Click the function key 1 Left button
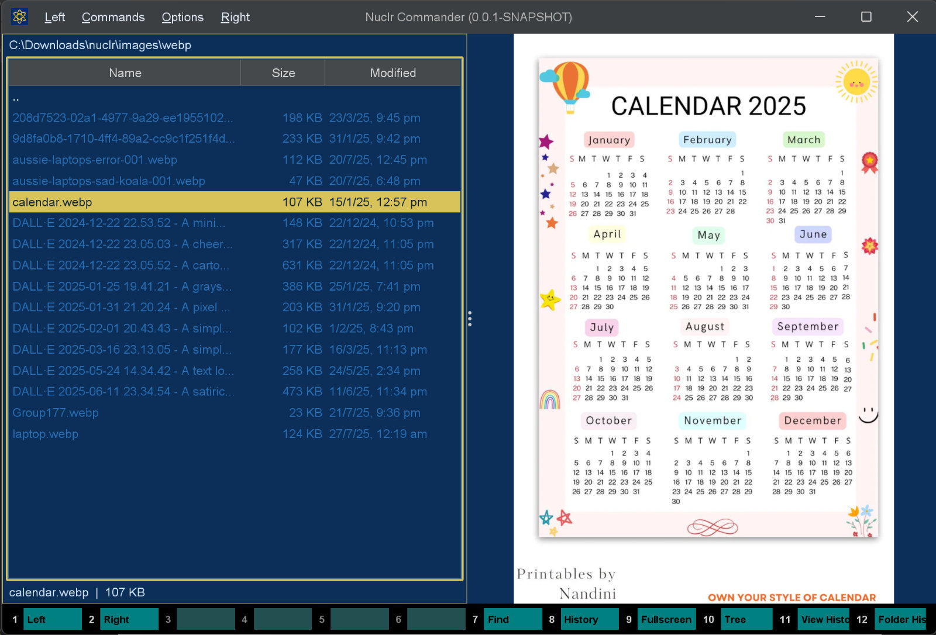 (53, 619)
